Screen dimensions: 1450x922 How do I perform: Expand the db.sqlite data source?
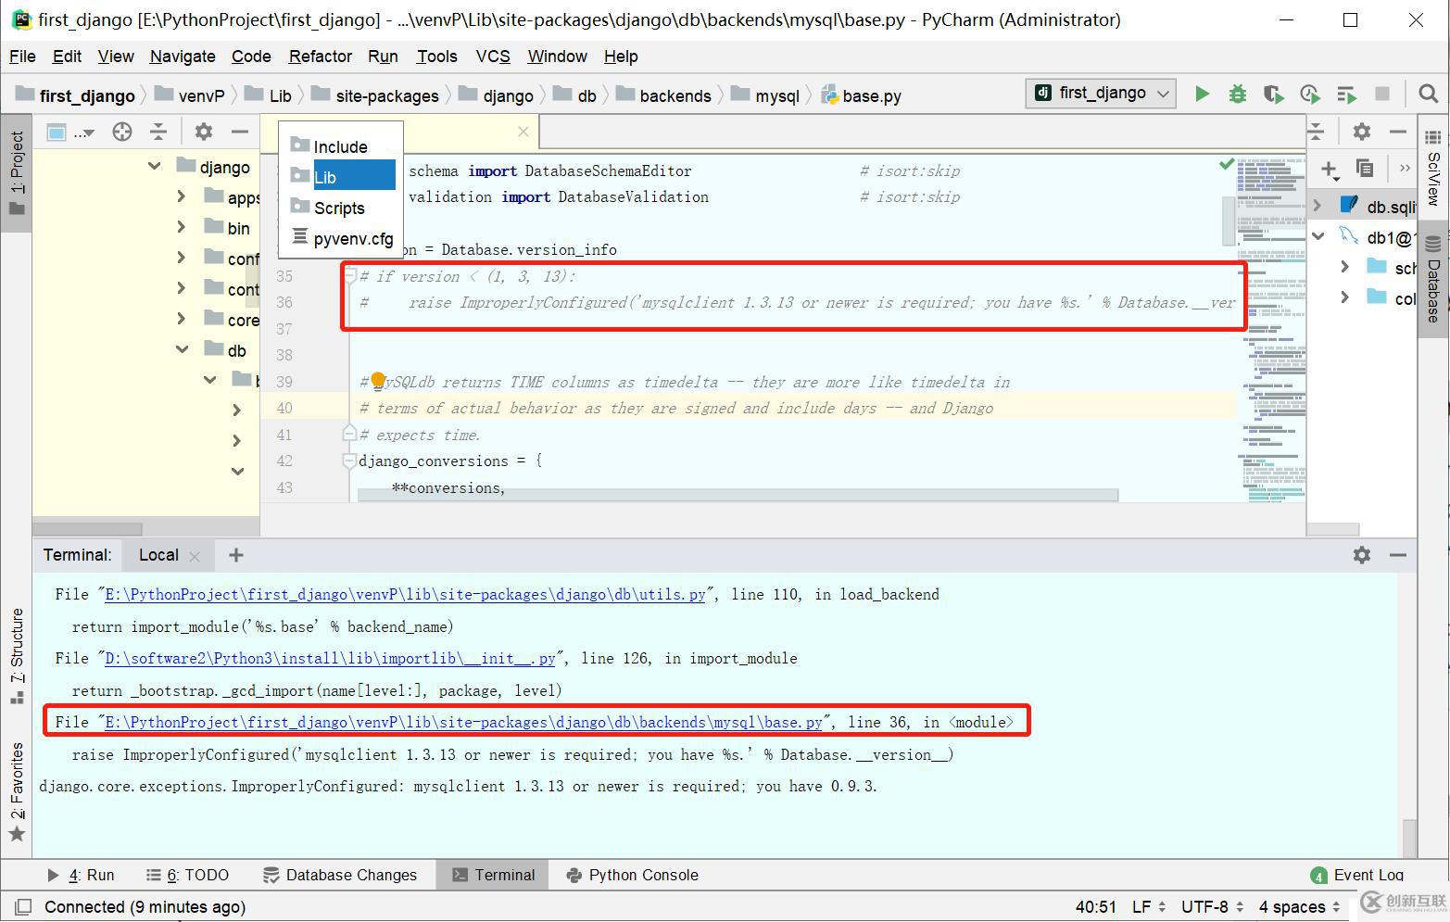pyautogui.click(x=1318, y=206)
